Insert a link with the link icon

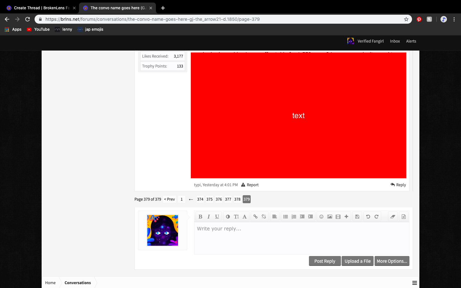[255, 217]
